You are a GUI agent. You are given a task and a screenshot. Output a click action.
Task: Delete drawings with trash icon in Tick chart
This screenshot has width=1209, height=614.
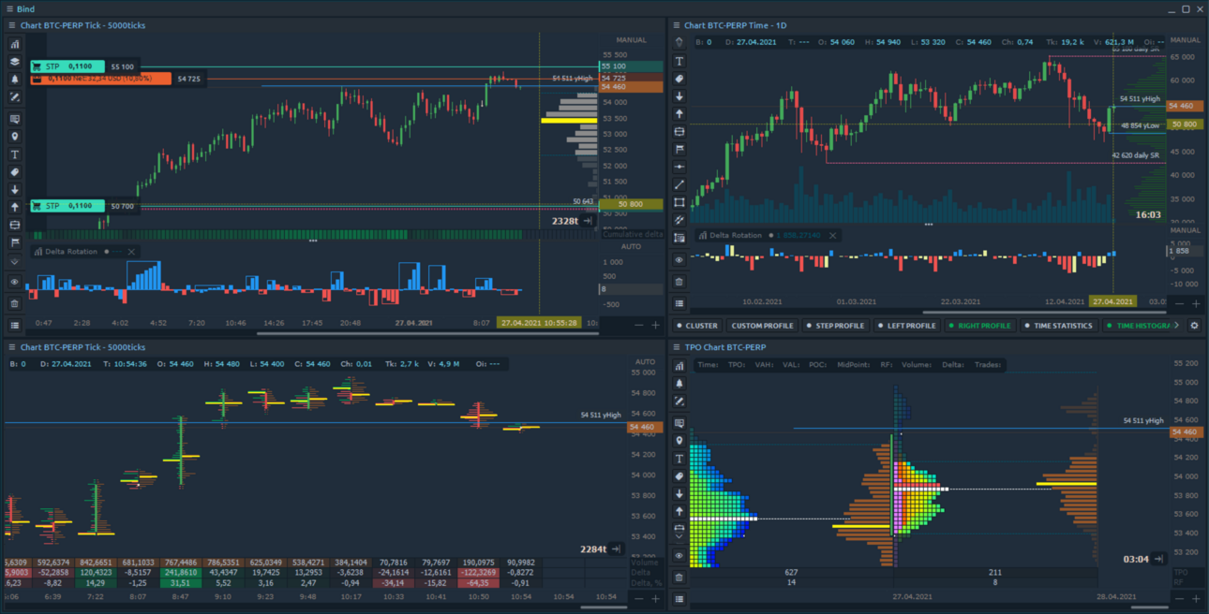click(x=15, y=303)
